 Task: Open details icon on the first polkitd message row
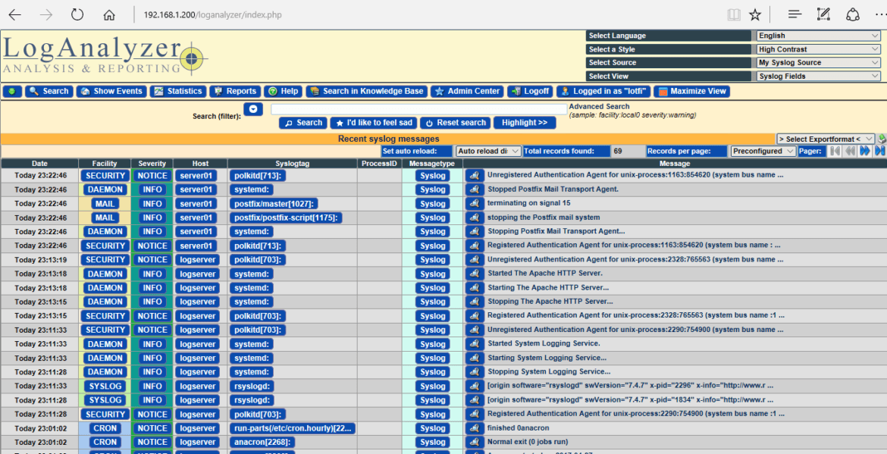tap(474, 175)
